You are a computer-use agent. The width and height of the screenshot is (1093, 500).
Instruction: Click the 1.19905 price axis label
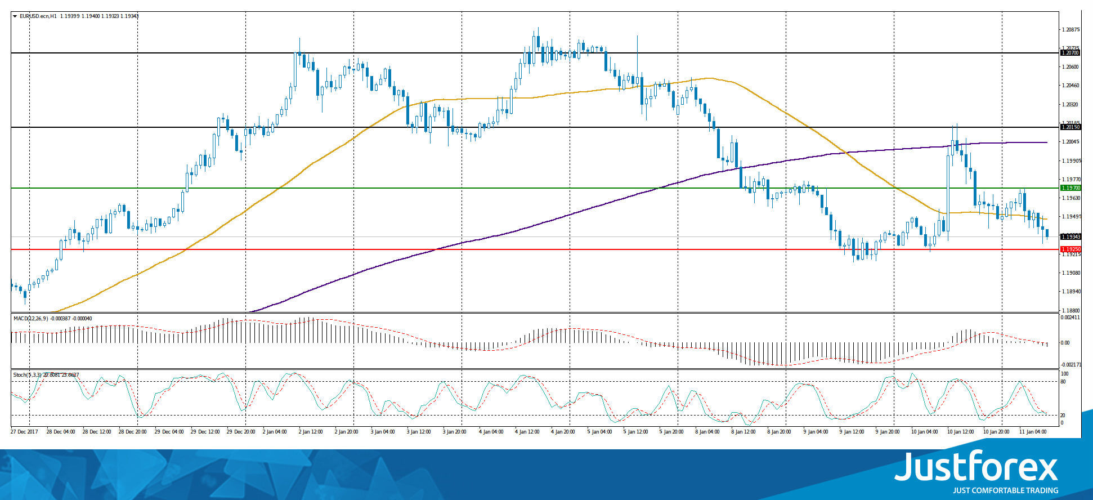[x=1071, y=161]
